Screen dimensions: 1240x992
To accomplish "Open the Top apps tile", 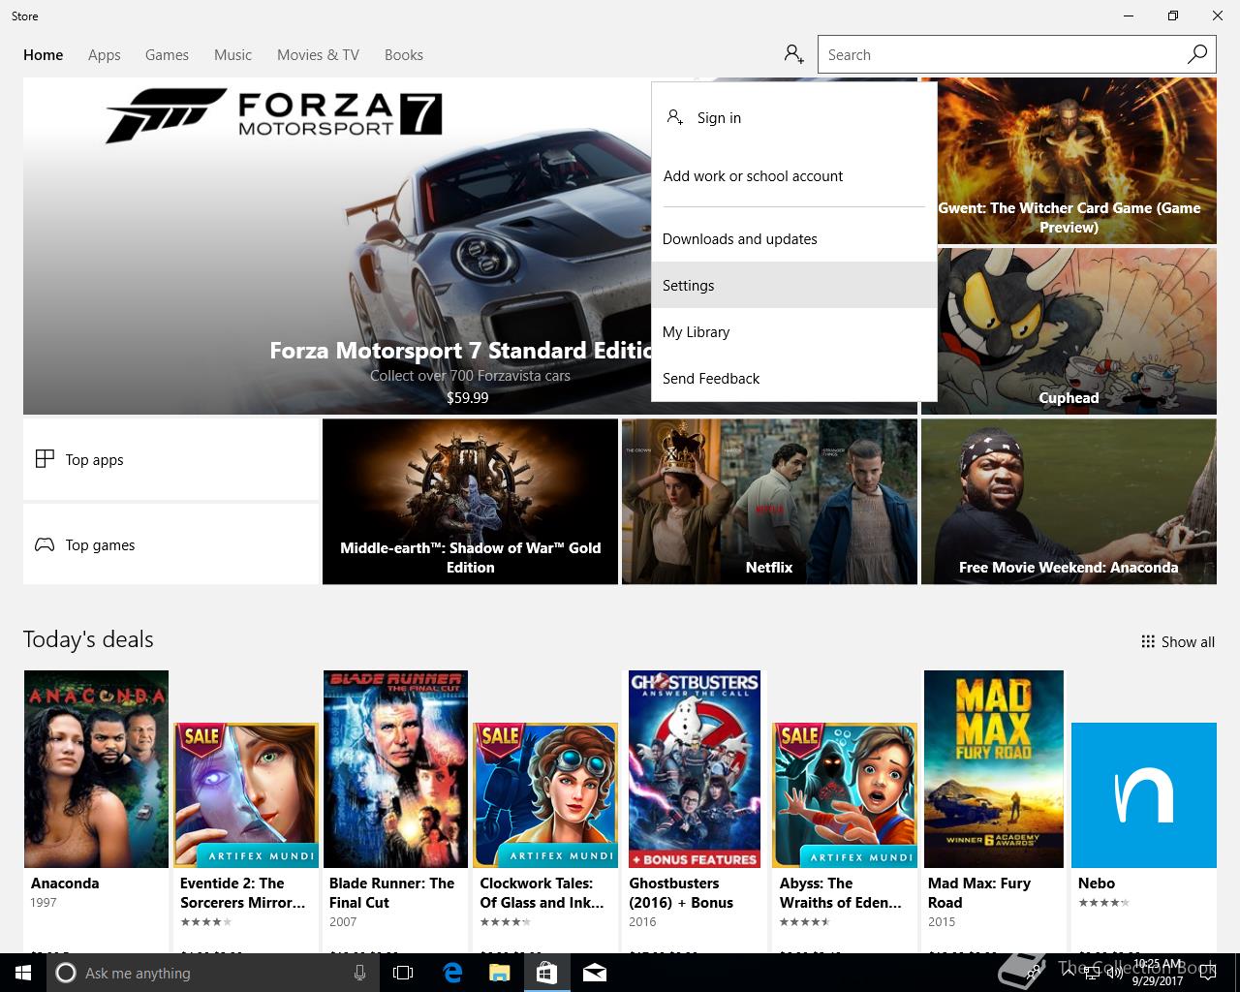I will [x=170, y=459].
